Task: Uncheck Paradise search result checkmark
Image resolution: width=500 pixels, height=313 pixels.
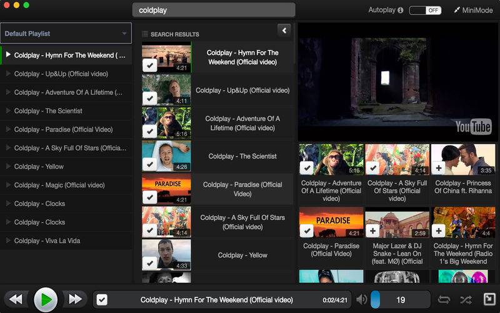Action: (149, 197)
